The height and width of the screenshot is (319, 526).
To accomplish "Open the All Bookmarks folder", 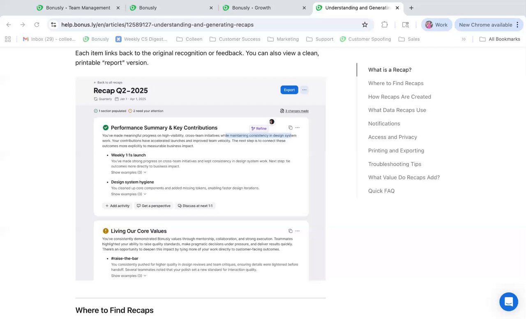I will click(x=499, y=39).
